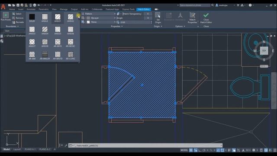This screenshot has height=156, width=277.
Task: Click the Plot printer quick-access icon
Action: [35, 5]
